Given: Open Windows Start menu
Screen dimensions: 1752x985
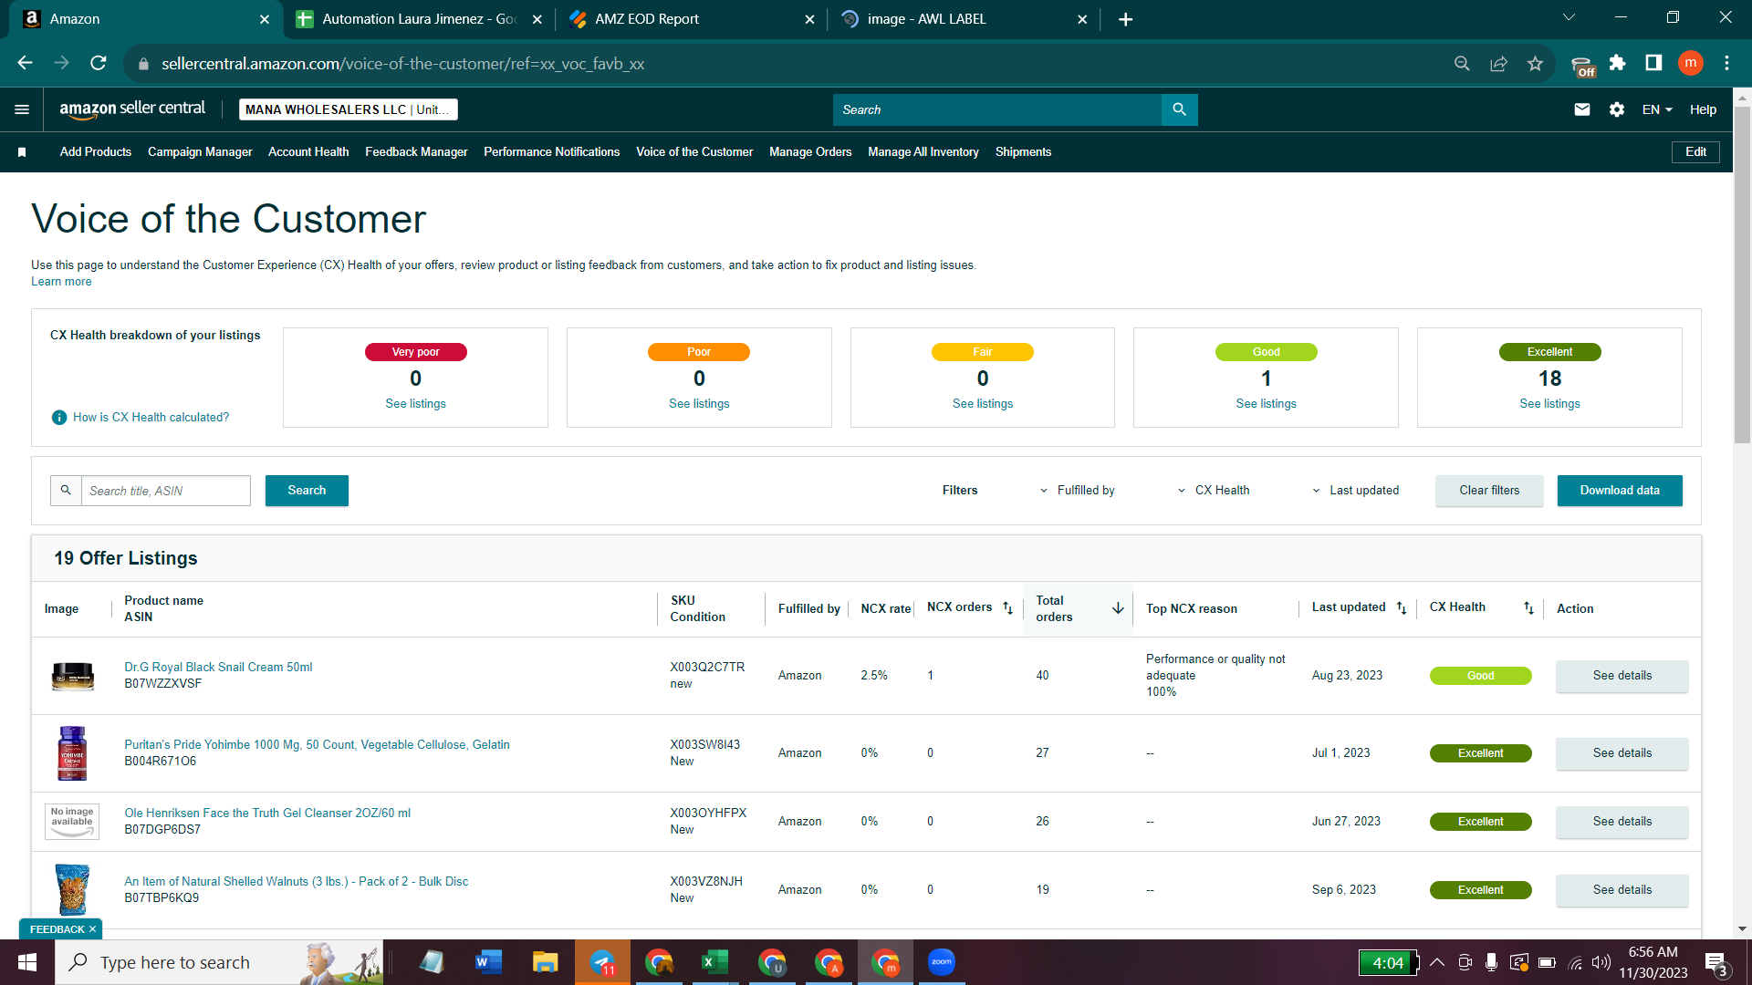Looking at the screenshot, I should click(27, 962).
